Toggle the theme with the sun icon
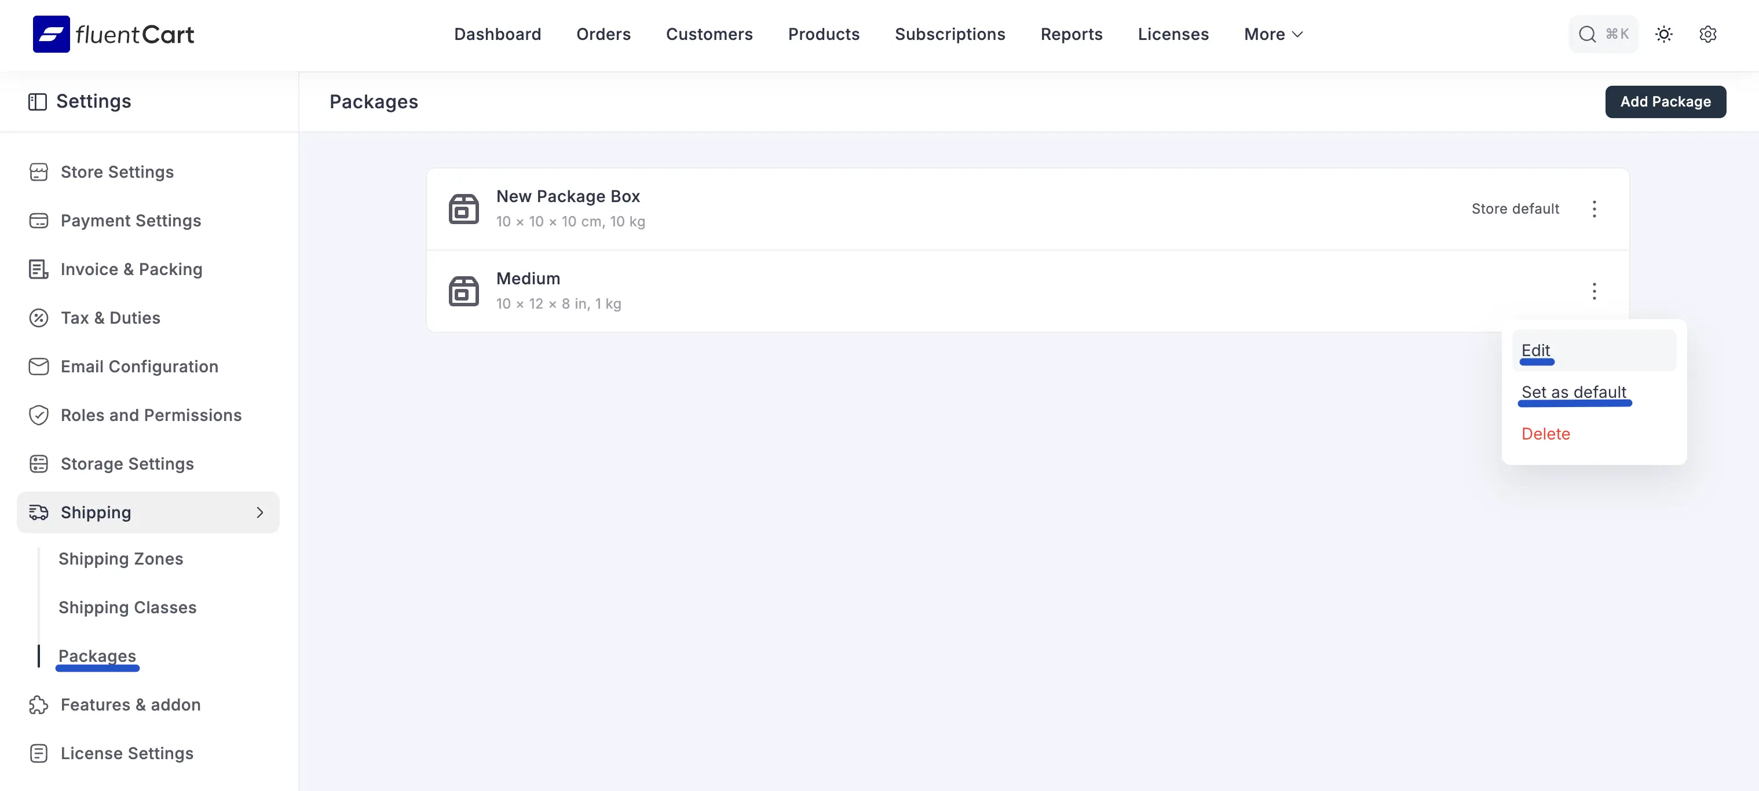The width and height of the screenshot is (1759, 791). pyautogui.click(x=1664, y=34)
